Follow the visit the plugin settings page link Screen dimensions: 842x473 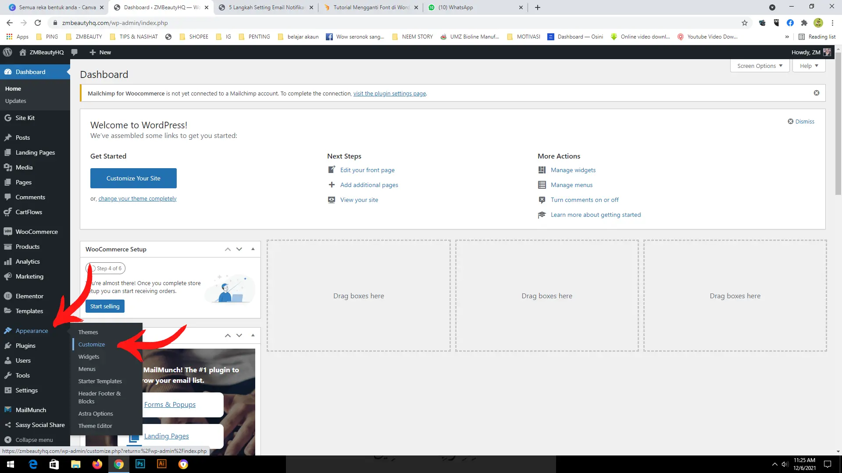click(389, 93)
